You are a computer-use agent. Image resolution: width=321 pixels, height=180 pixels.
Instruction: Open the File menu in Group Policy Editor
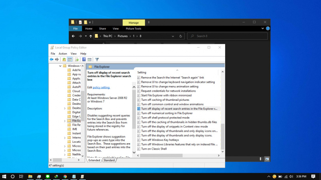53,54
